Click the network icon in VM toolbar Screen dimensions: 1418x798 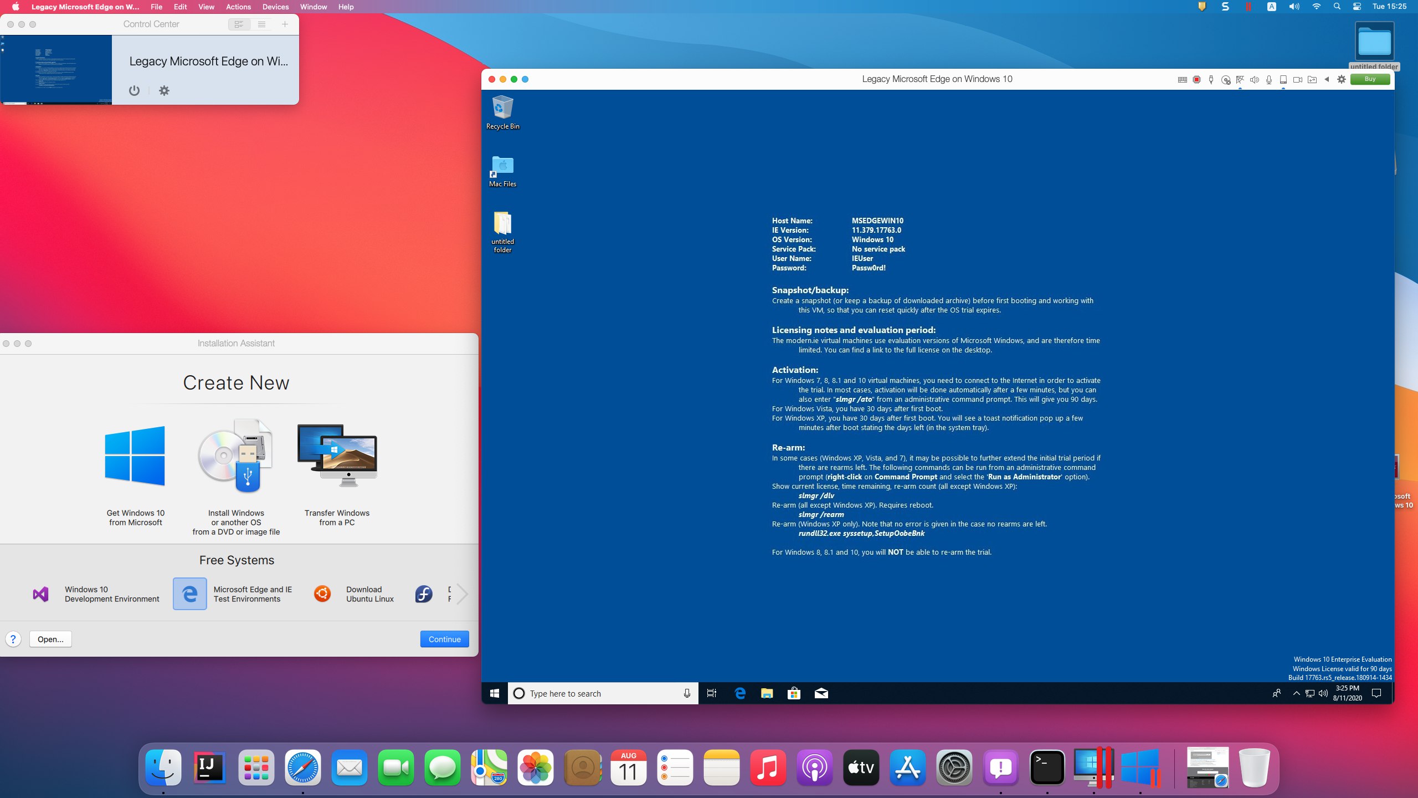1240,80
